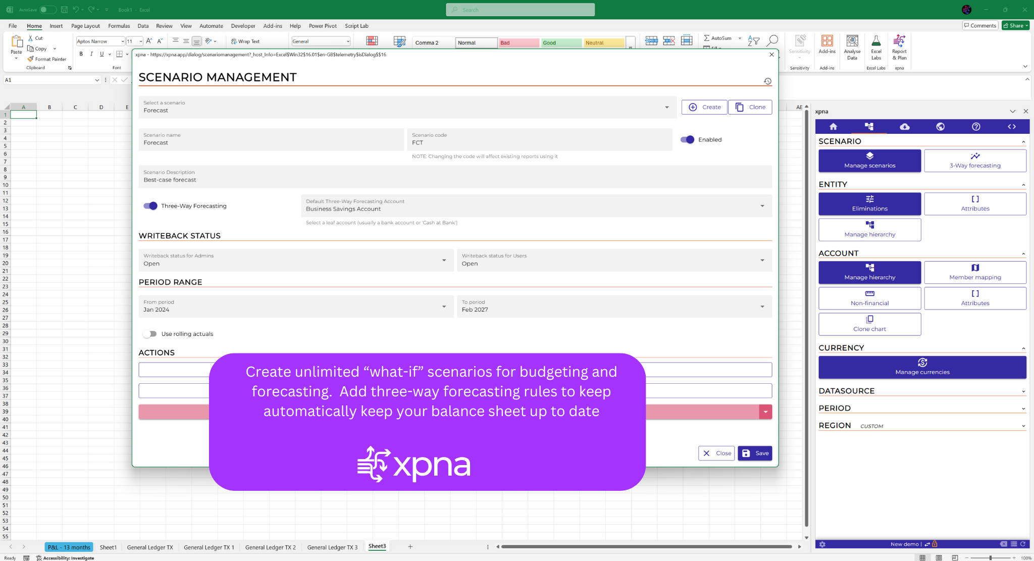Screen dimensions: 1034x561
Task: Click the Report & Plan ribbon icon
Action: pyautogui.click(x=899, y=47)
